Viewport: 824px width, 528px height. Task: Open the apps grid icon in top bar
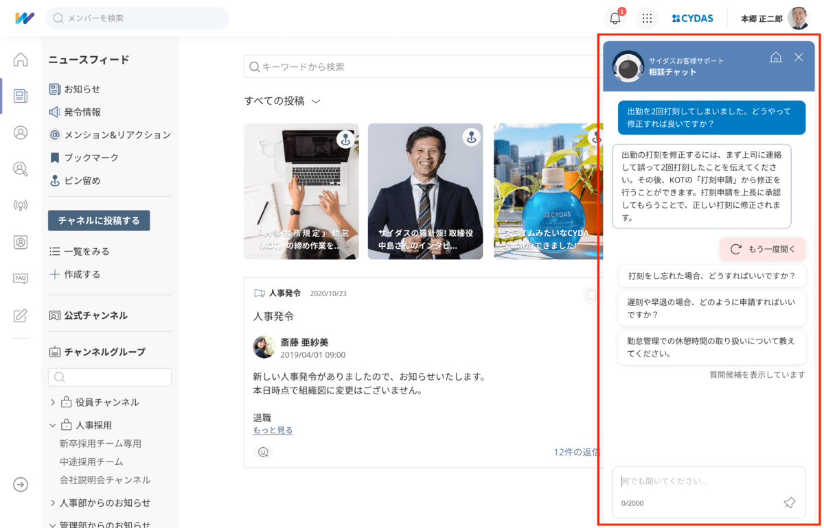(x=646, y=18)
